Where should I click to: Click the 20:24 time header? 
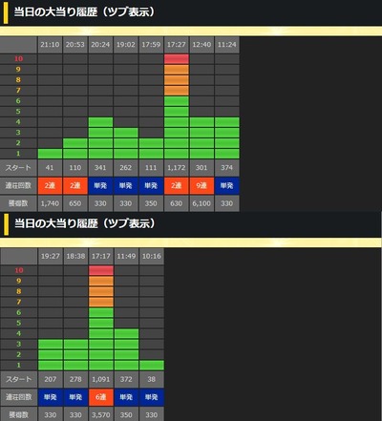[100, 45]
